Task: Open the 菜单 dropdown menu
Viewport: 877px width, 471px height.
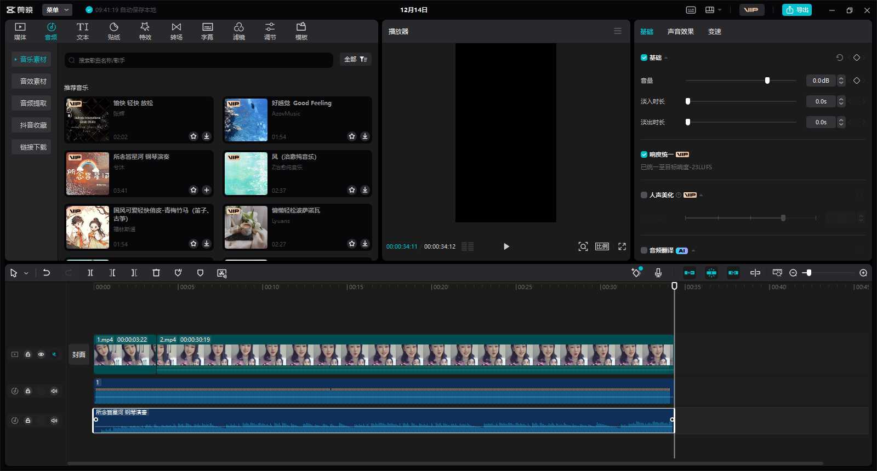Action: click(58, 10)
